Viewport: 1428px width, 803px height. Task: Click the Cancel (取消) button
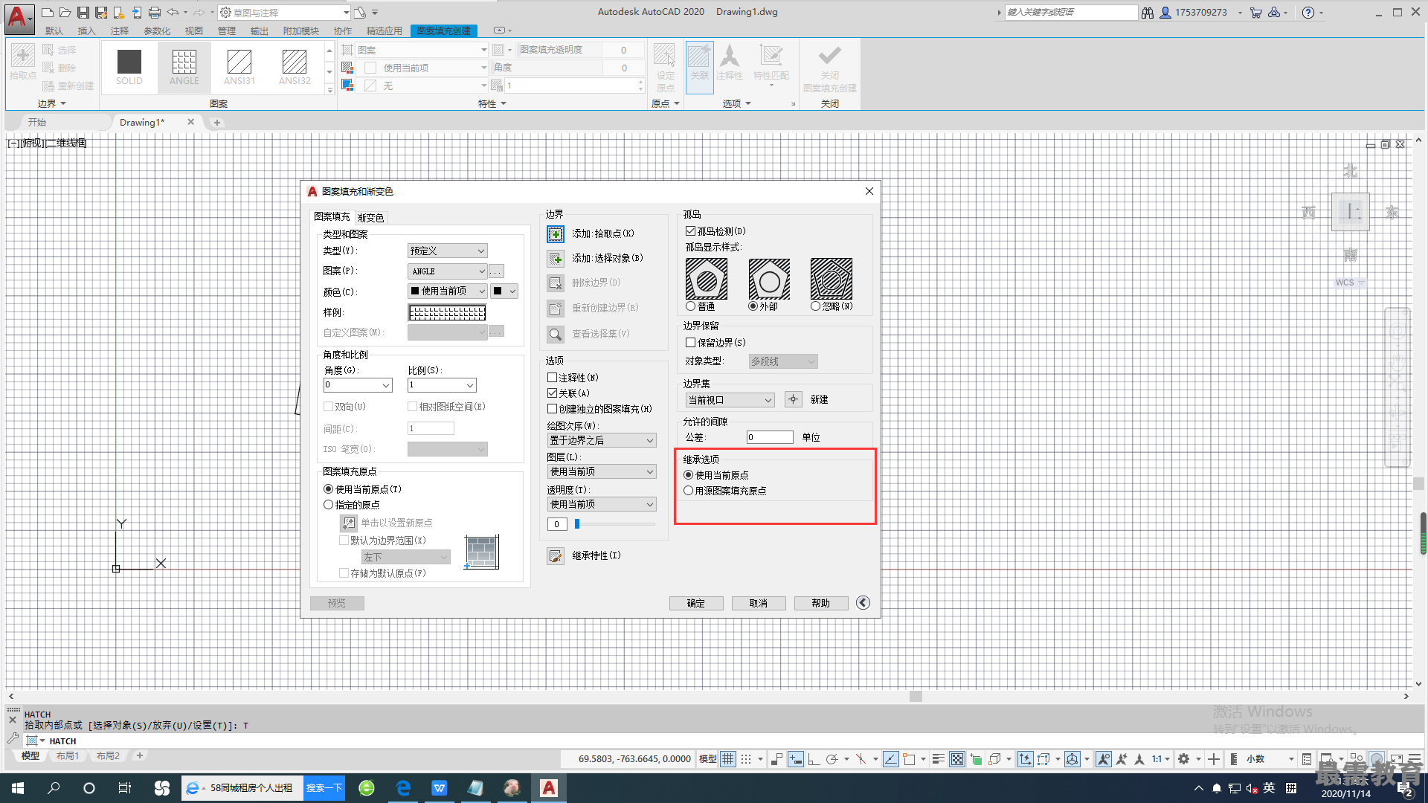pyautogui.click(x=759, y=604)
